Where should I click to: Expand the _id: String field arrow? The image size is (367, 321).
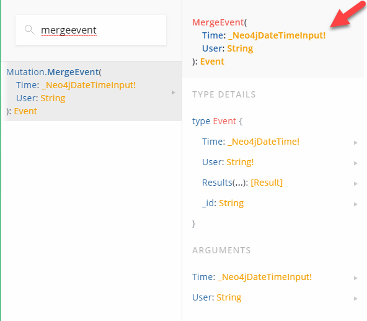pyautogui.click(x=356, y=204)
